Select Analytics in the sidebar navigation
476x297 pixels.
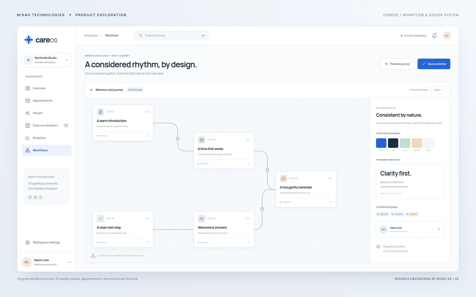pos(47,138)
